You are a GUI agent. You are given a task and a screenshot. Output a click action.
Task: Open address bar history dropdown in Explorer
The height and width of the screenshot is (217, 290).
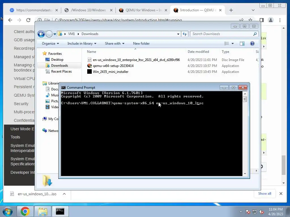178,34
